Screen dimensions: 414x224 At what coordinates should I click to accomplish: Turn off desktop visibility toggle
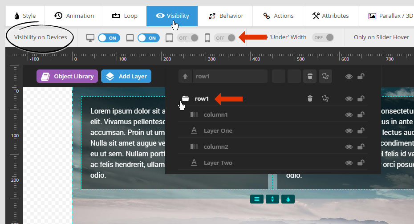tap(109, 38)
